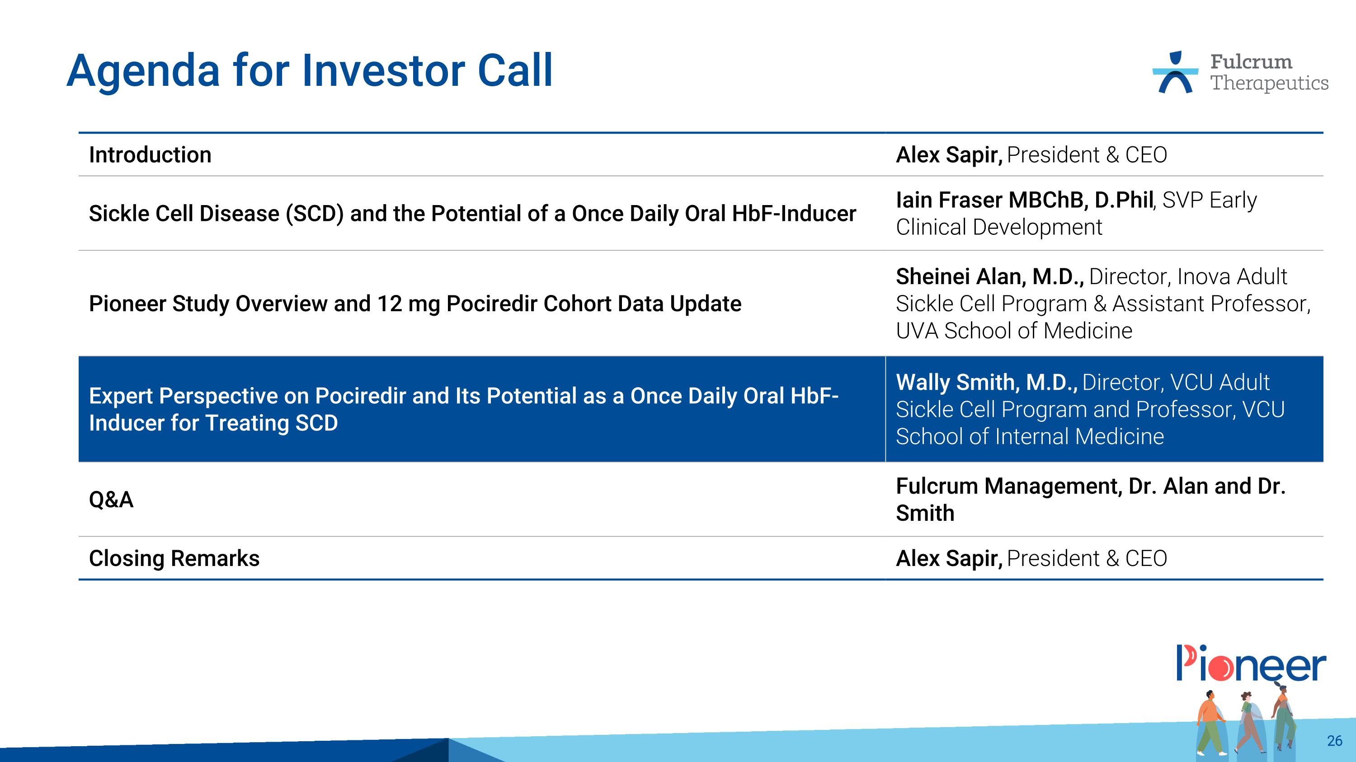Click the Pioneer Study Overview agenda row
The width and height of the screenshot is (1356, 762).
pos(415,304)
